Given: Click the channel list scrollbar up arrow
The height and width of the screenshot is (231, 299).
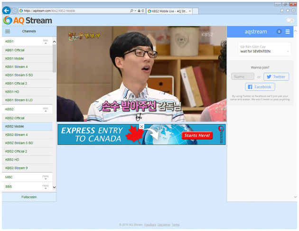Looking at the screenshot, I should coord(55,42).
